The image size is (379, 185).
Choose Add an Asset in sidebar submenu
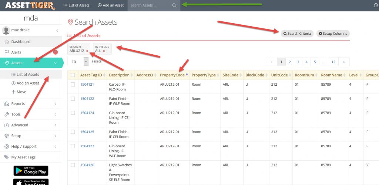pyautogui.click(x=28, y=83)
